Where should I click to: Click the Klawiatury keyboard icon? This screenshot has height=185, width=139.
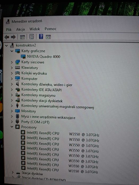coord(18,67)
